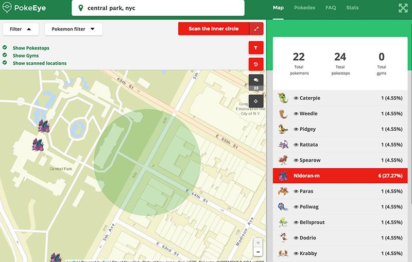Open the Stats tab
Viewport: 412px width, 262px height.
(352, 8)
